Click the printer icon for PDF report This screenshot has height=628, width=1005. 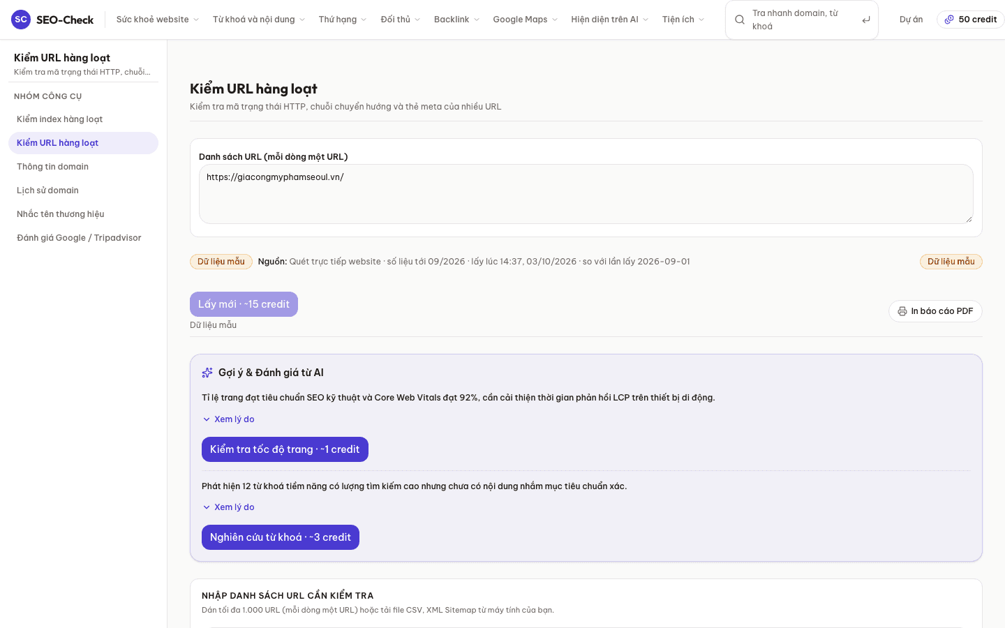click(x=902, y=311)
